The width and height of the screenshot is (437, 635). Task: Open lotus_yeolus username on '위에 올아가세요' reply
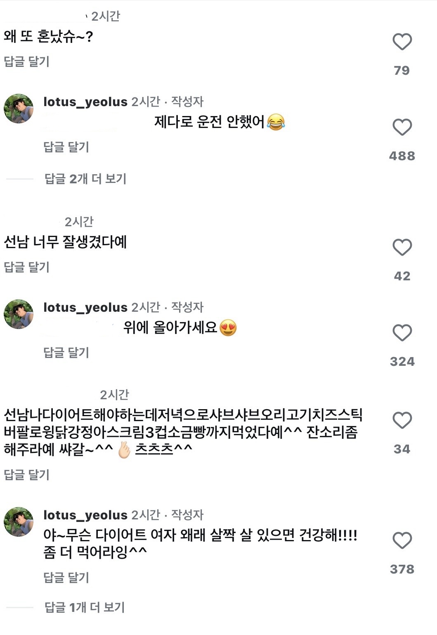click(x=85, y=307)
